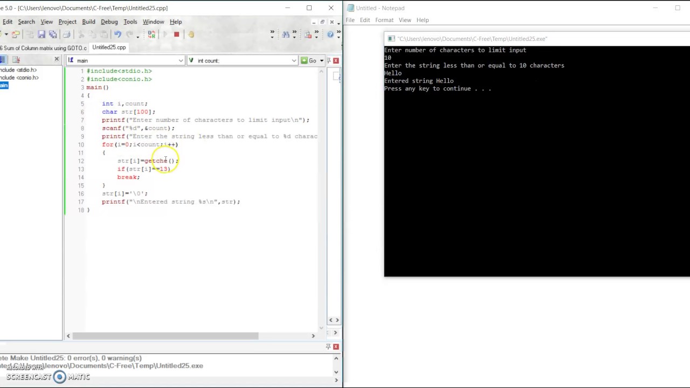Pin the navigation bar with pushpin icon
The image size is (690, 388).
point(328,60)
